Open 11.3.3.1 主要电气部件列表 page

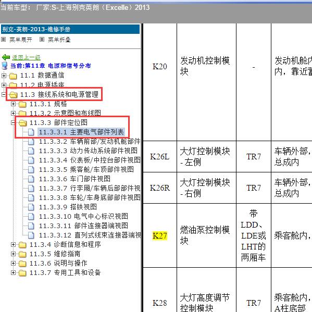click(81, 132)
